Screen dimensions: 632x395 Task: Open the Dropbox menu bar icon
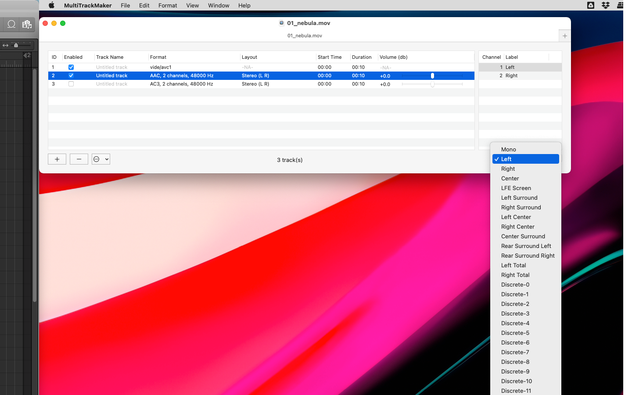(x=606, y=5)
